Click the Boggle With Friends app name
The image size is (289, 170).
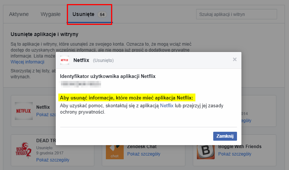pyautogui.click(x=240, y=147)
